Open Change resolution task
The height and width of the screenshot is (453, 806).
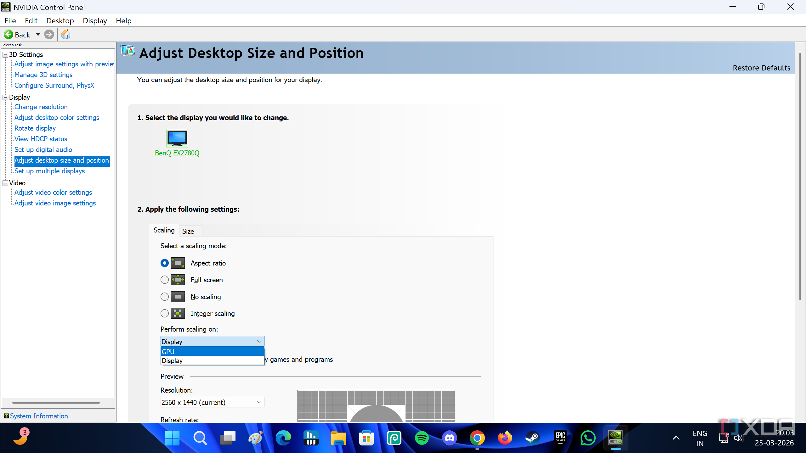point(41,107)
